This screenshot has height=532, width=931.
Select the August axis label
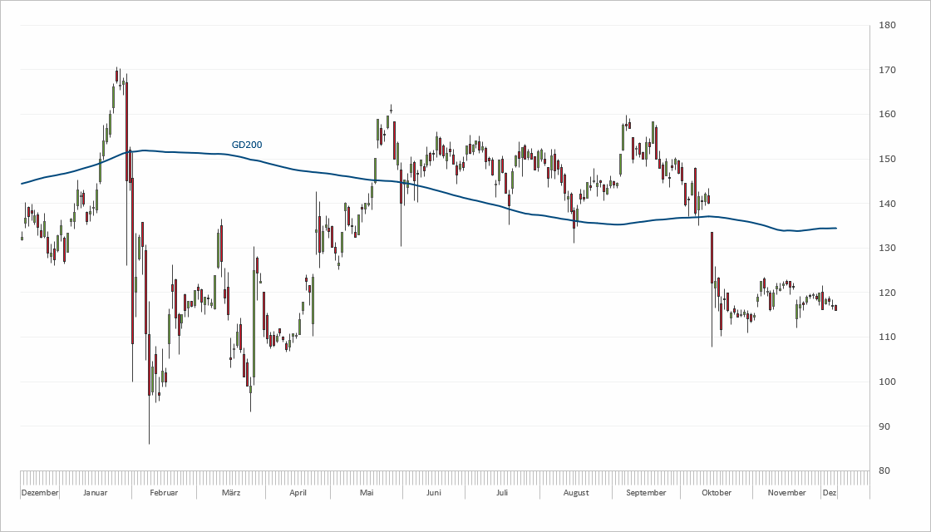pos(575,492)
